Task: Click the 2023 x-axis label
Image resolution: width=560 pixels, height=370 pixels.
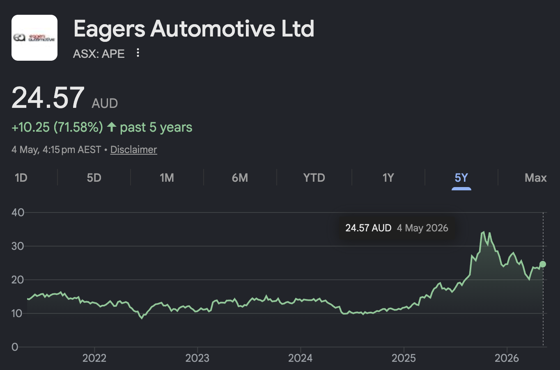Action: pos(197,358)
